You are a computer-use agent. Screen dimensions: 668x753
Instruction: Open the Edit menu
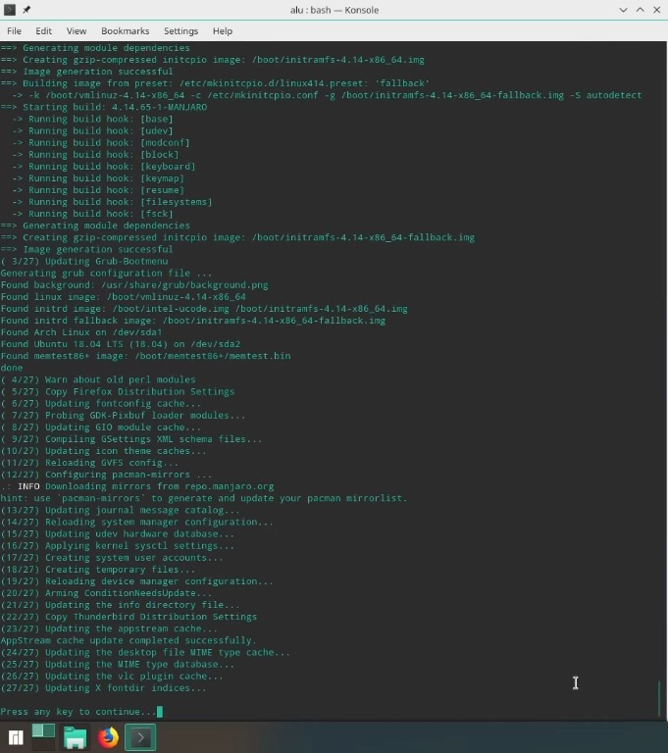(x=43, y=30)
